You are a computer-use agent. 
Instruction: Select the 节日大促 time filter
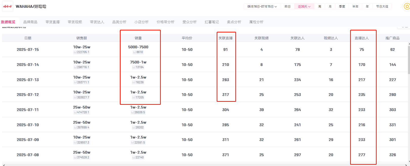[x=382, y=7]
